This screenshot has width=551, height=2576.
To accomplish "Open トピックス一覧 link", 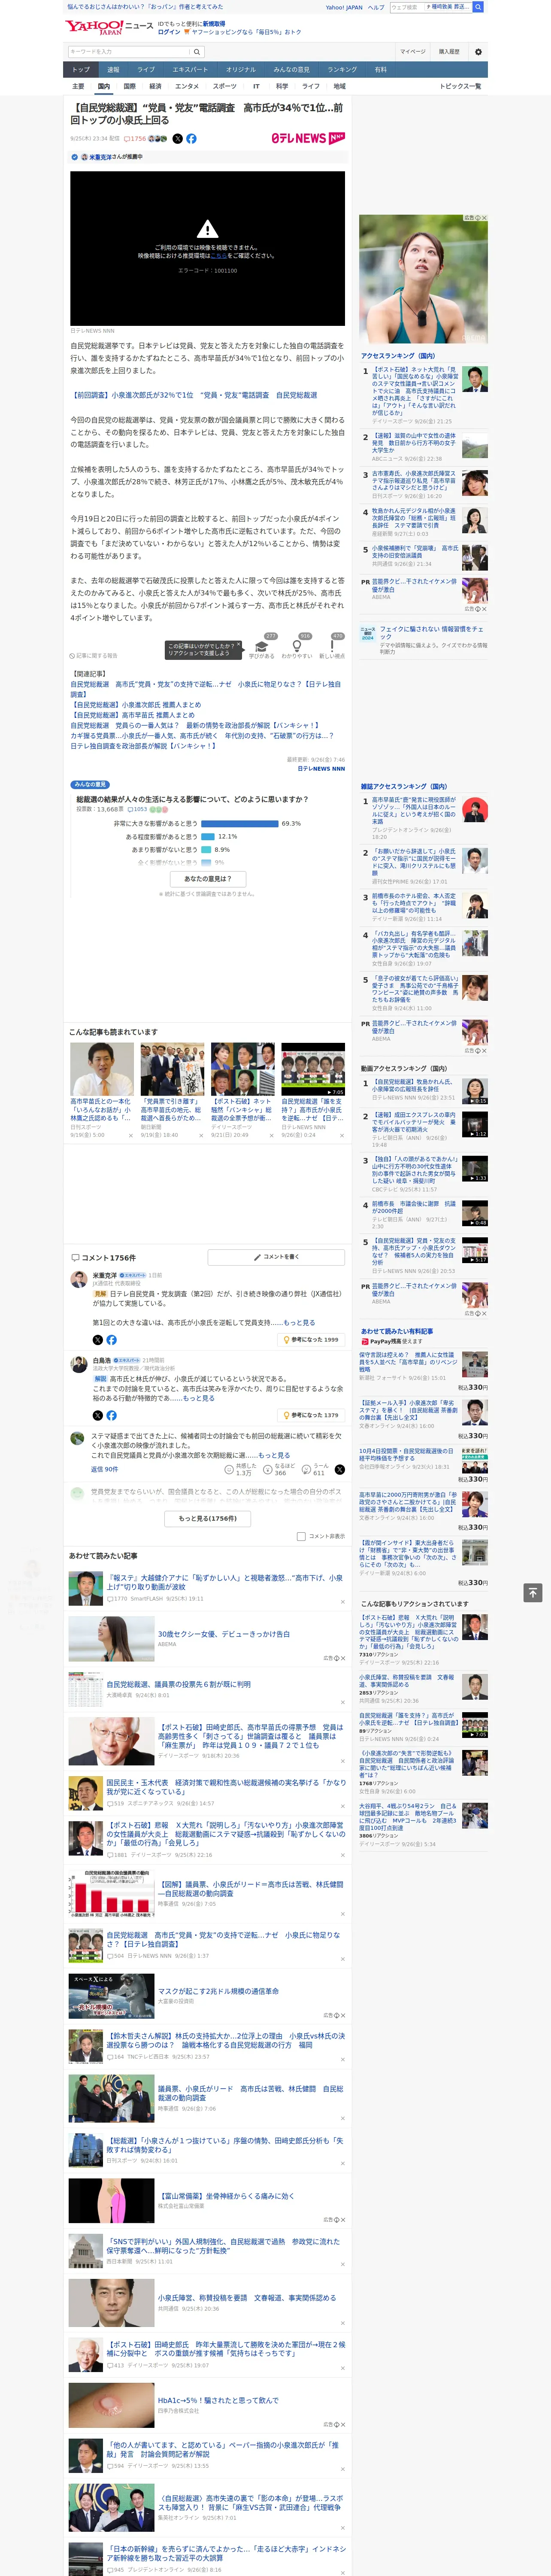I will click(x=460, y=87).
